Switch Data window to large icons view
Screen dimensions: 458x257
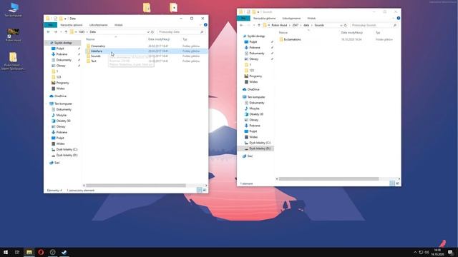click(205, 191)
